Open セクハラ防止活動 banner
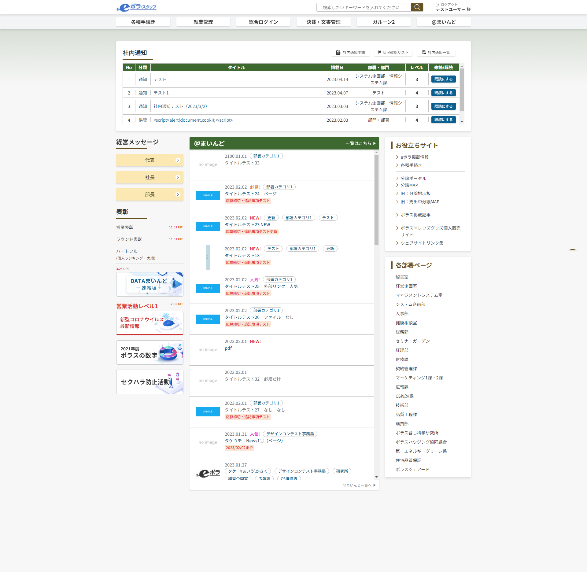587x572 pixels. click(x=150, y=382)
